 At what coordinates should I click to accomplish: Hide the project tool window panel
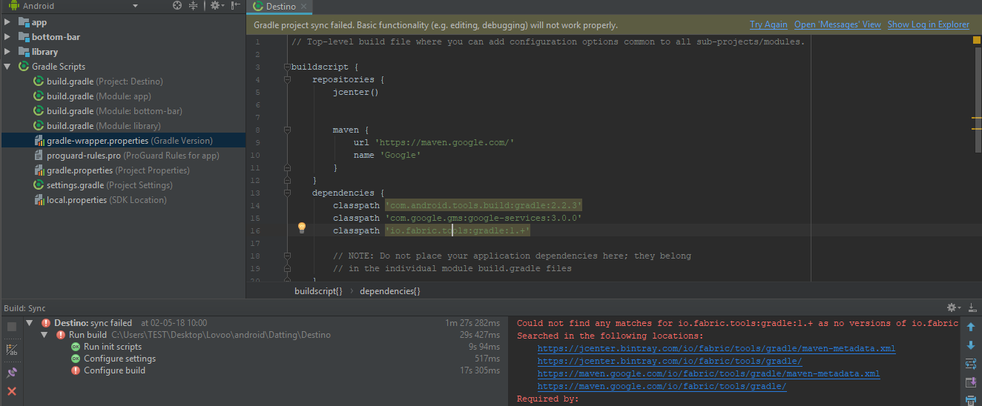(x=236, y=5)
